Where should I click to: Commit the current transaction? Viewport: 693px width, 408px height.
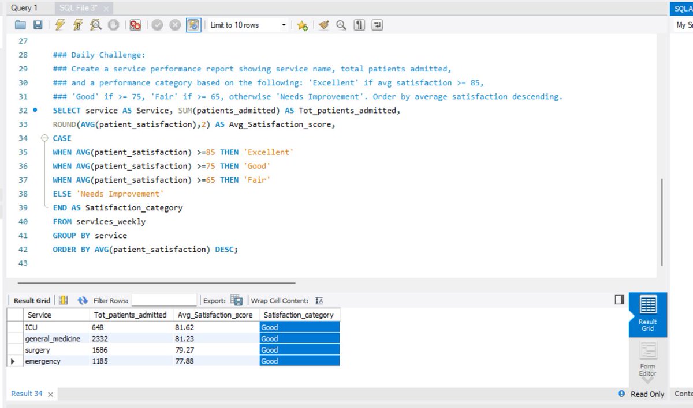point(158,25)
